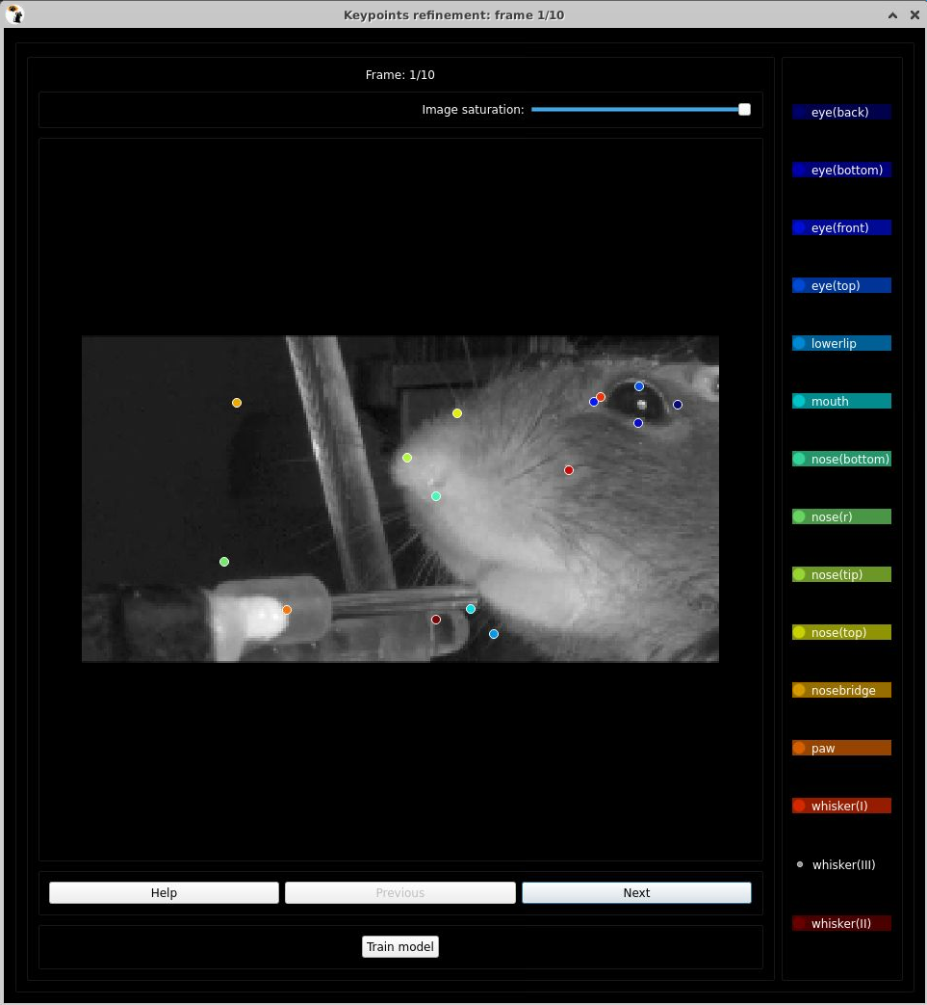Select the paw marker near the glass tube
The image size is (927, 1005).
tap(286, 609)
